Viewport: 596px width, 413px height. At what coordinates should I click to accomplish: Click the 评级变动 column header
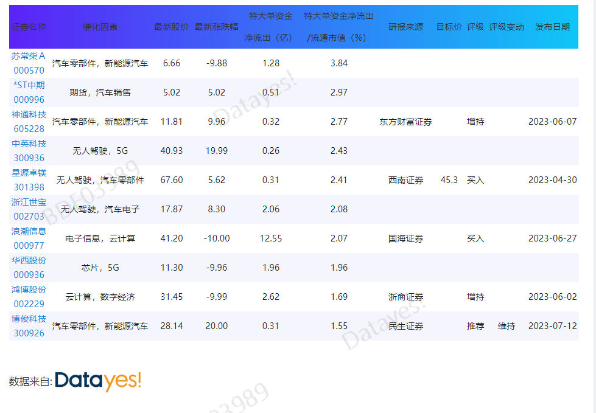click(506, 27)
